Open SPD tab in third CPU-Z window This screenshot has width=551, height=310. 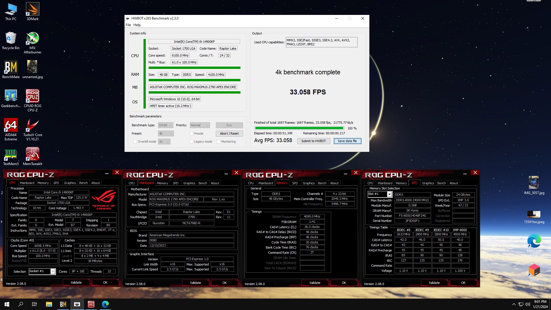click(295, 183)
